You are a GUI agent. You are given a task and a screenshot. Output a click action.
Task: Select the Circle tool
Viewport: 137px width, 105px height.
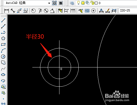click(3, 56)
